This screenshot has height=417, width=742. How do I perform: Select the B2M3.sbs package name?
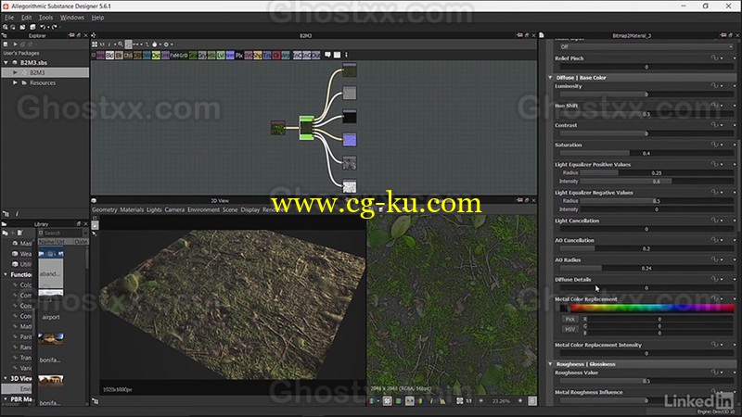pos(33,62)
